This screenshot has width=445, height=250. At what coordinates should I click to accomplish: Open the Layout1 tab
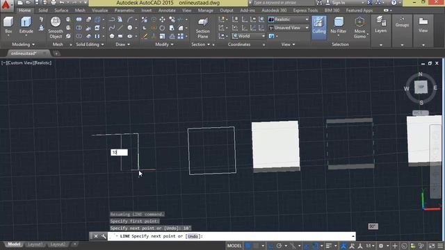pos(35,244)
